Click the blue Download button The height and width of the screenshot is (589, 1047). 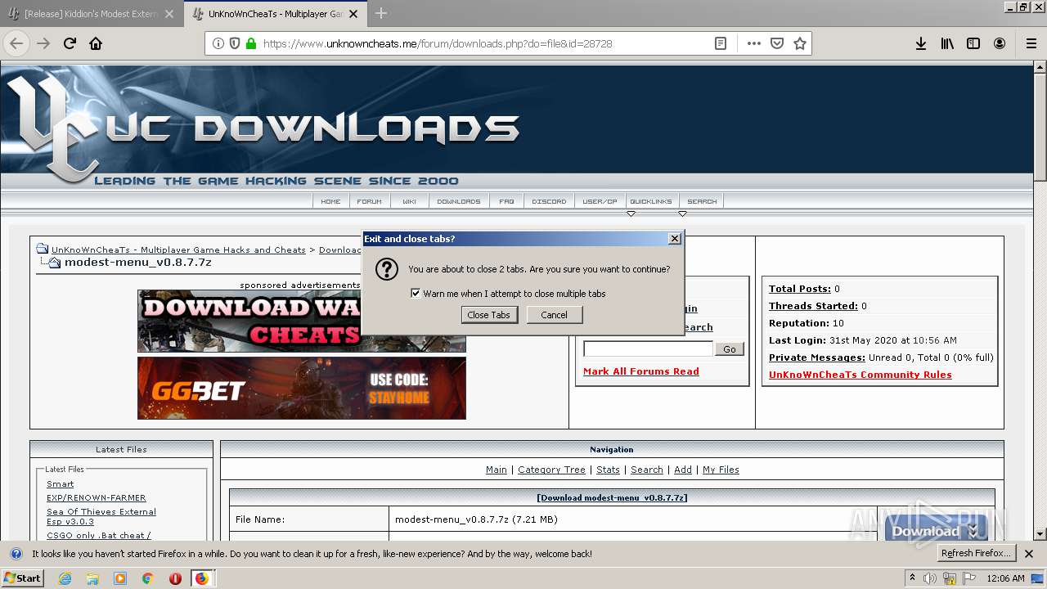click(x=936, y=530)
